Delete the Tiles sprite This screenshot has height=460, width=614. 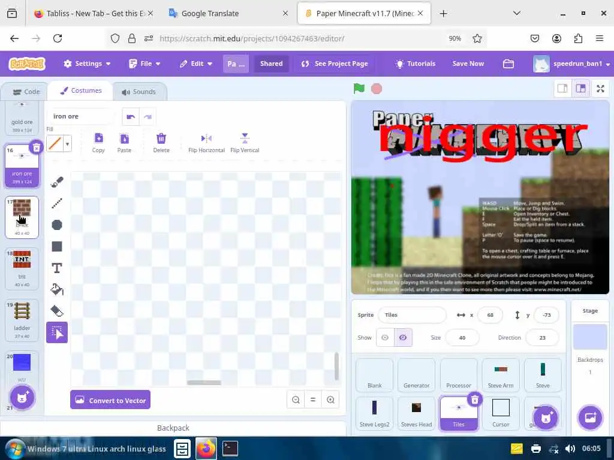[x=475, y=400]
